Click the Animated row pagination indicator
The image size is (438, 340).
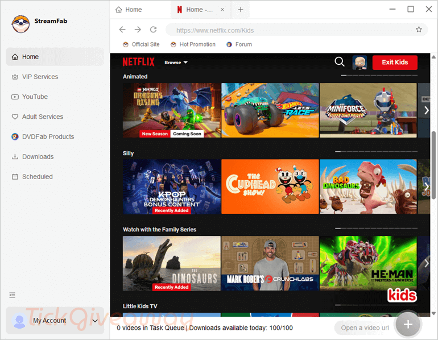click(379, 76)
